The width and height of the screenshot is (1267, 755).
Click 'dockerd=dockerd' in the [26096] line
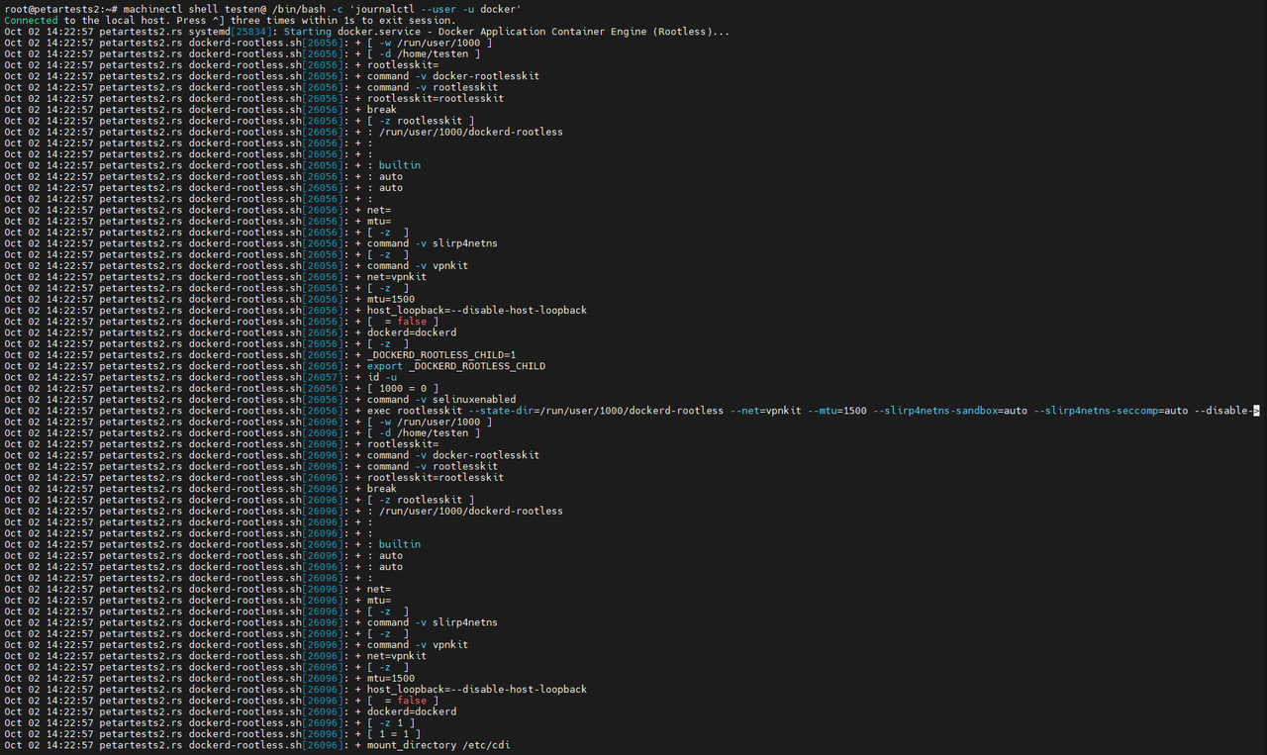coord(412,711)
